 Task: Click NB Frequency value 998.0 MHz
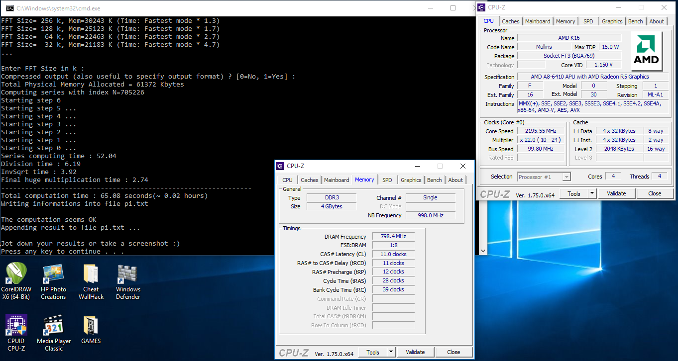pos(431,215)
